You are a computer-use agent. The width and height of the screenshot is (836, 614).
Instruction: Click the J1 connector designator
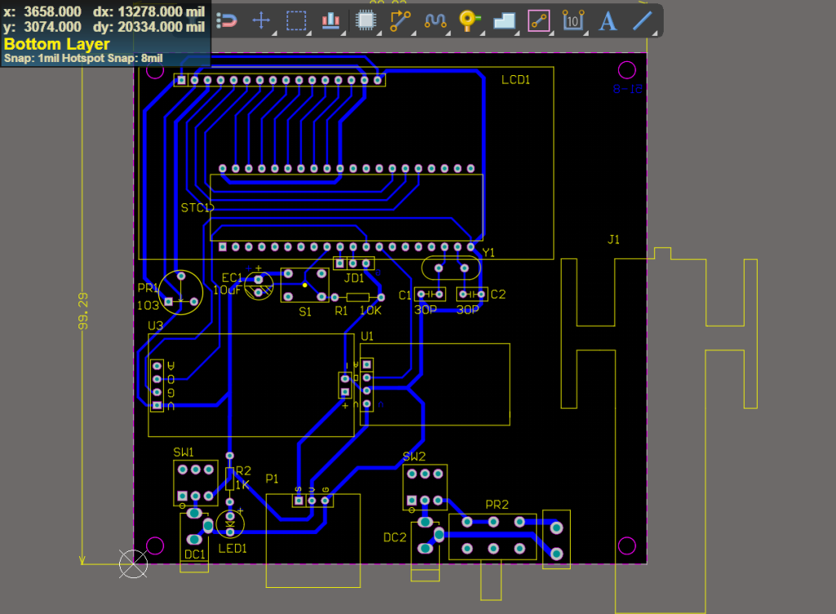click(614, 239)
